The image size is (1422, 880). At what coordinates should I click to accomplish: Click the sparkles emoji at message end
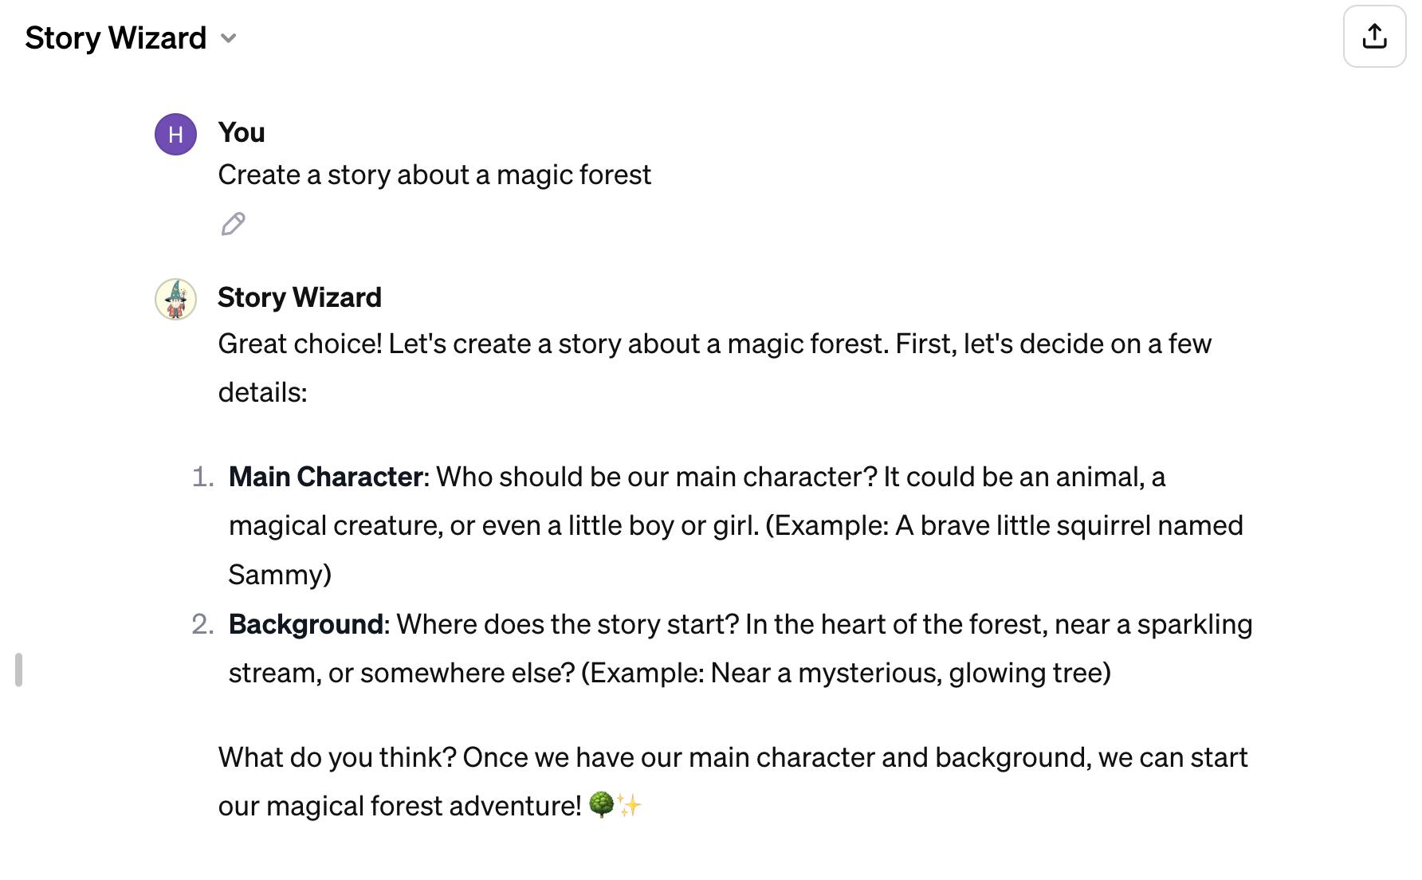[630, 805]
